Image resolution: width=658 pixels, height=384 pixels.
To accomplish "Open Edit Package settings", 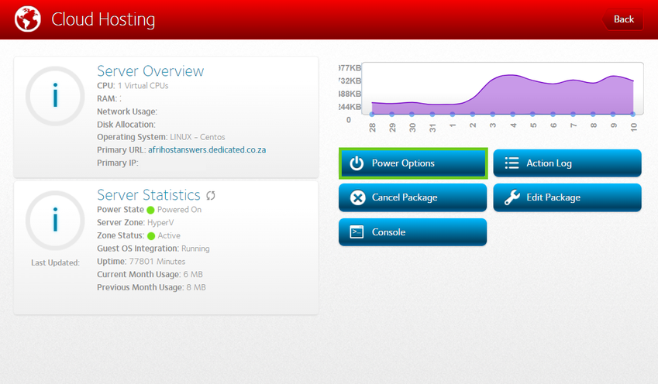I will (567, 197).
